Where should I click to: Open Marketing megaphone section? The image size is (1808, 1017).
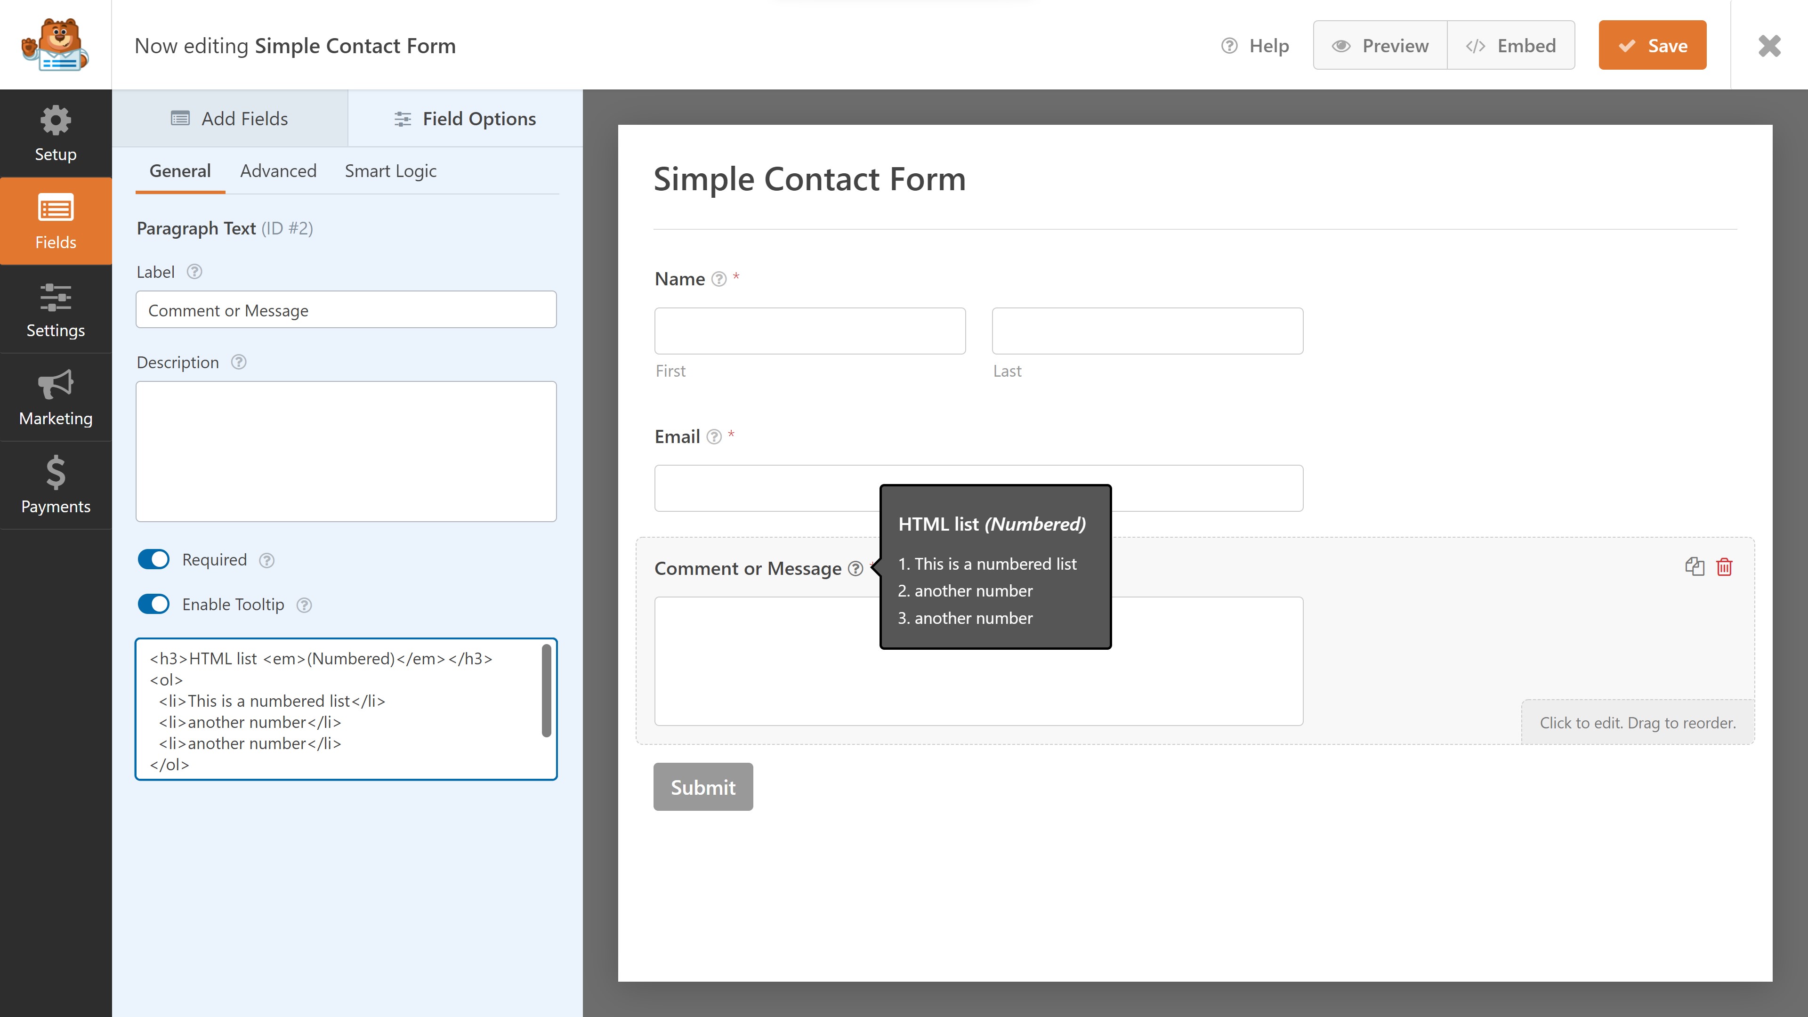point(56,397)
